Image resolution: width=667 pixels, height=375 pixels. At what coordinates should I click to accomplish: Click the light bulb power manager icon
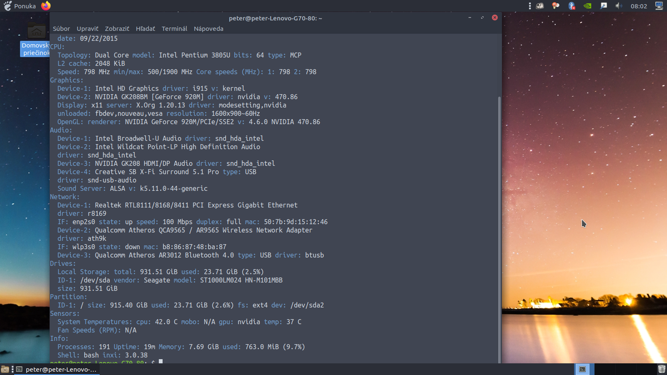tap(555, 6)
